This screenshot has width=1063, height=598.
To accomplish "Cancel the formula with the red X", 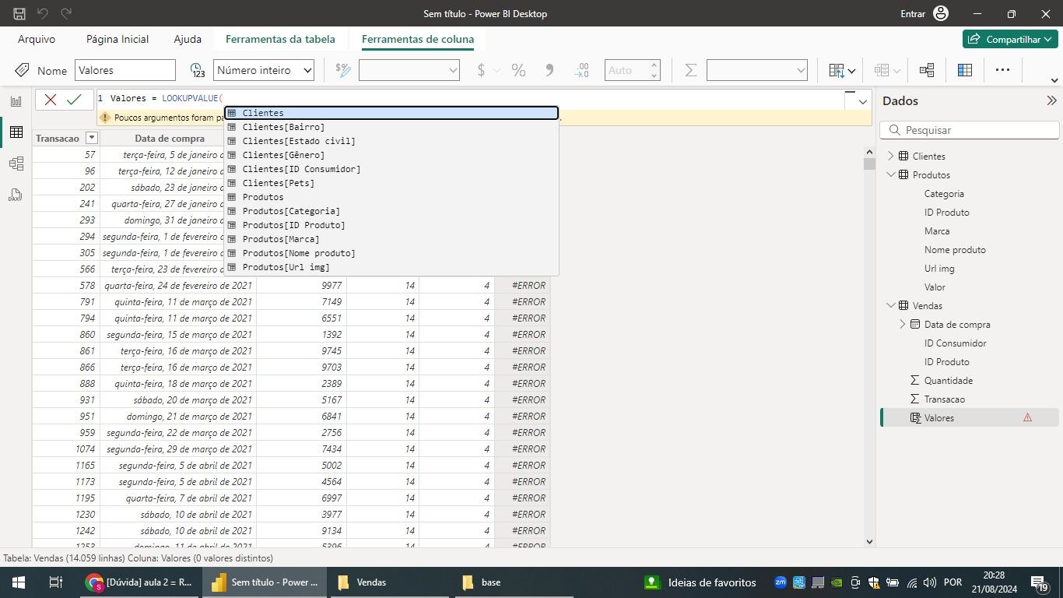I will click(51, 100).
